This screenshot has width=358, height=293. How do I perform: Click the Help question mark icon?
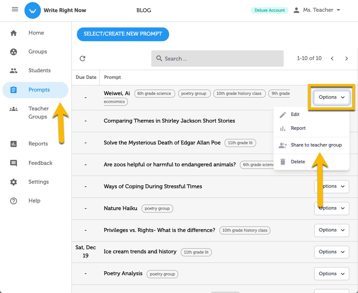tap(13, 201)
